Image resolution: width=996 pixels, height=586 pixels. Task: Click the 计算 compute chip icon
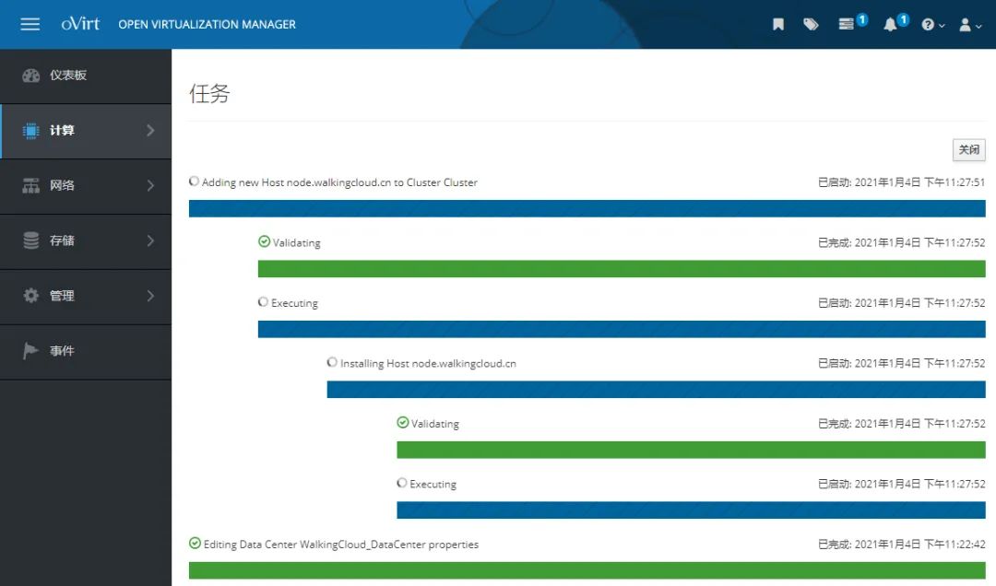pyautogui.click(x=30, y=131)
